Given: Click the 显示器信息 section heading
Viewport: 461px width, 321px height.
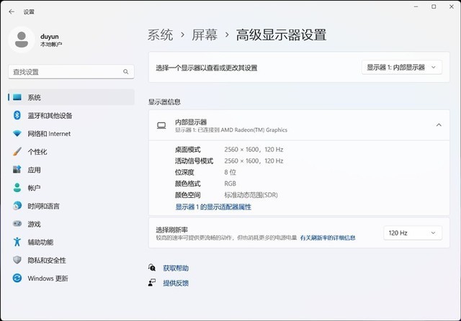Looking at the screenshot, I should click(x=164, y=102).
